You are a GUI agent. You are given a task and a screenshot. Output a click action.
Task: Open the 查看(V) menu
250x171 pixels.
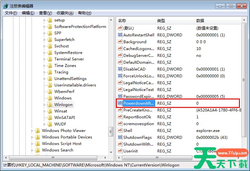click(x=46, y=13)
